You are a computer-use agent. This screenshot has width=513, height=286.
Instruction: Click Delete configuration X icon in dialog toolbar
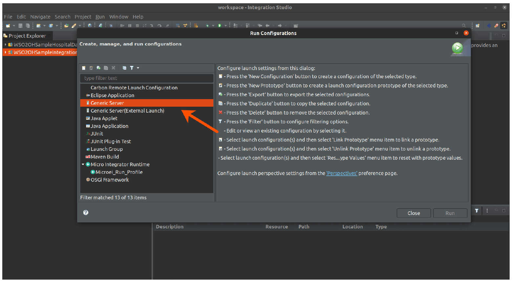pyautogui.click(x=113, y=68)
